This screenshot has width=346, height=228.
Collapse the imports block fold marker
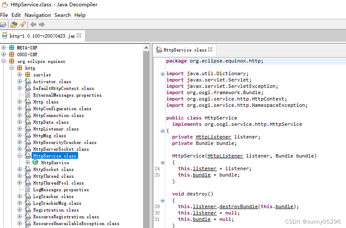tap(163, 73)
